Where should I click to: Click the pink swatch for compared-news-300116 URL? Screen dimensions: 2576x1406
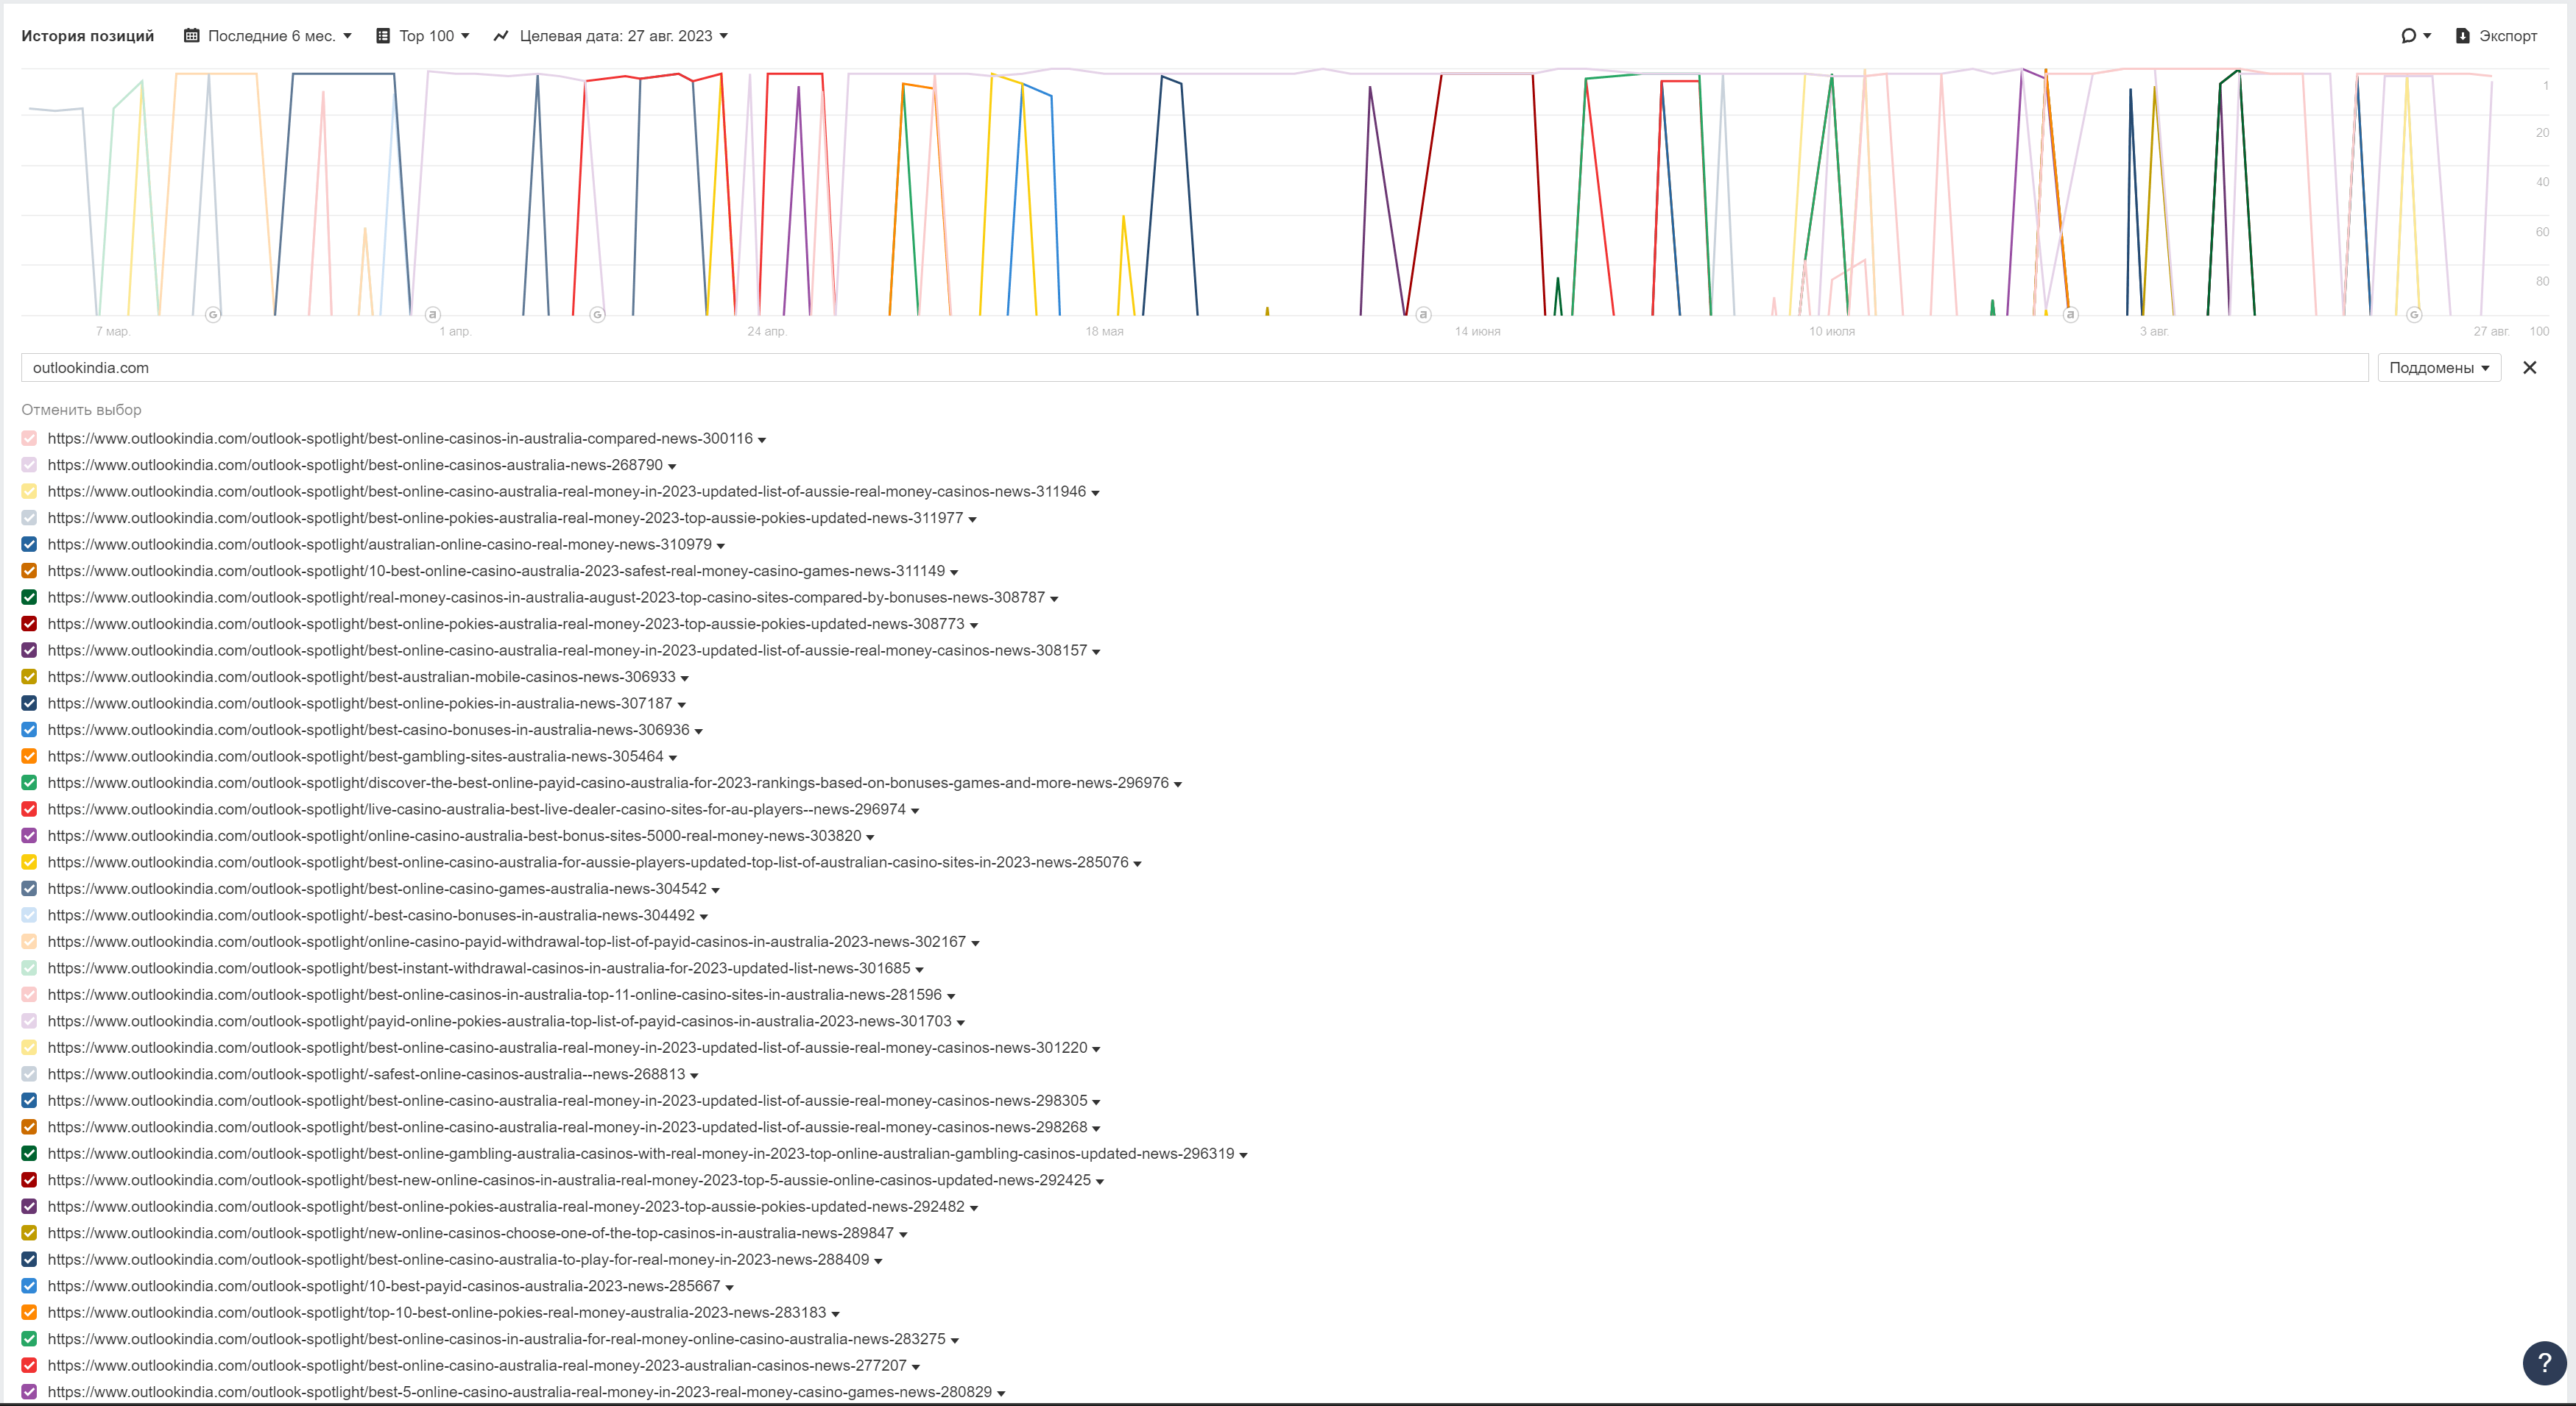point(29,439)
